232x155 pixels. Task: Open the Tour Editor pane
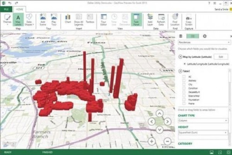click(x=104, y=20)
